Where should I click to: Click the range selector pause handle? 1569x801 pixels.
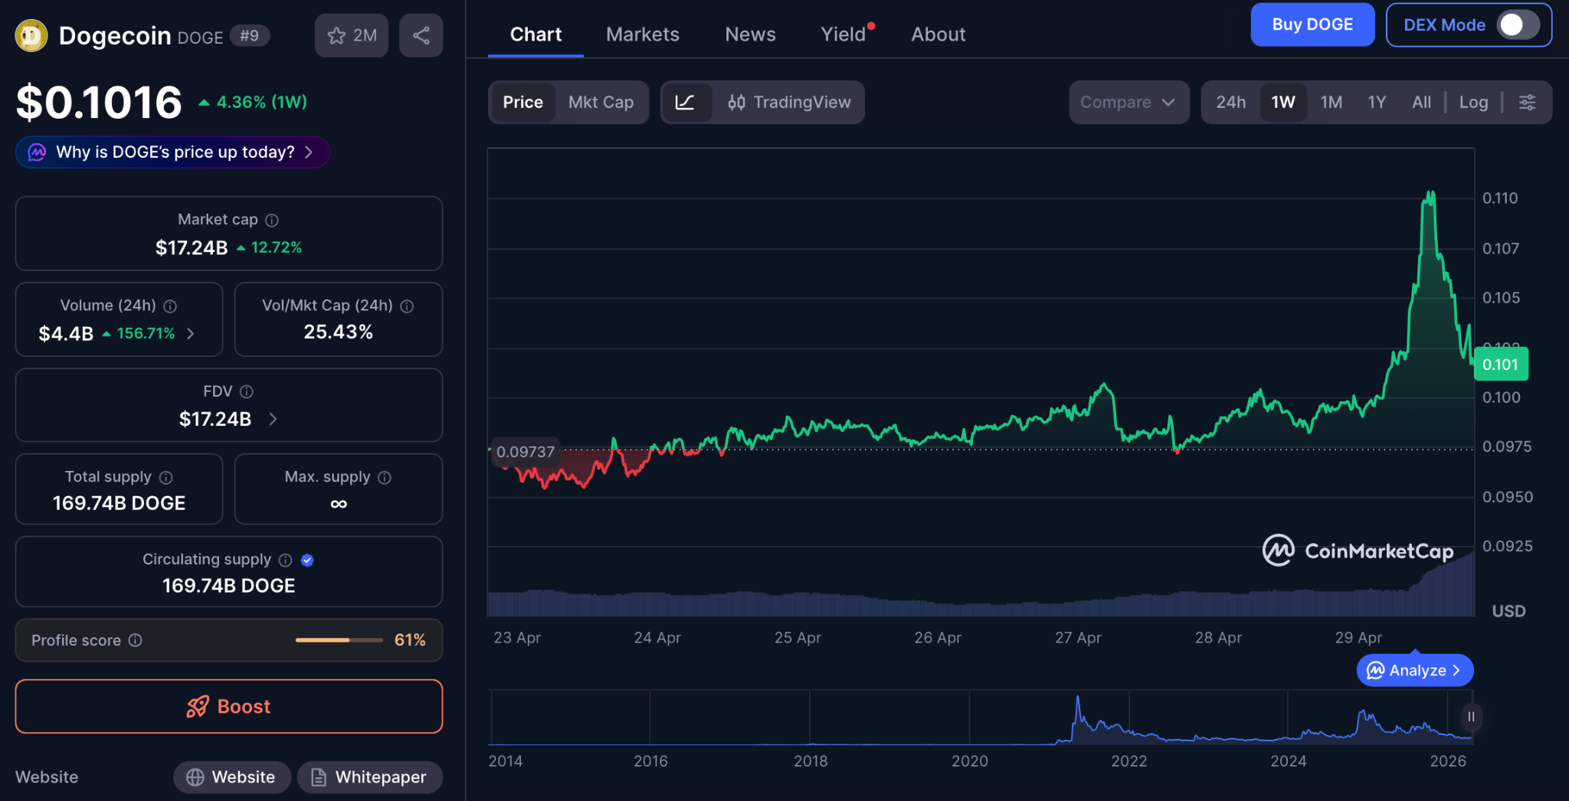(1471, 717)
